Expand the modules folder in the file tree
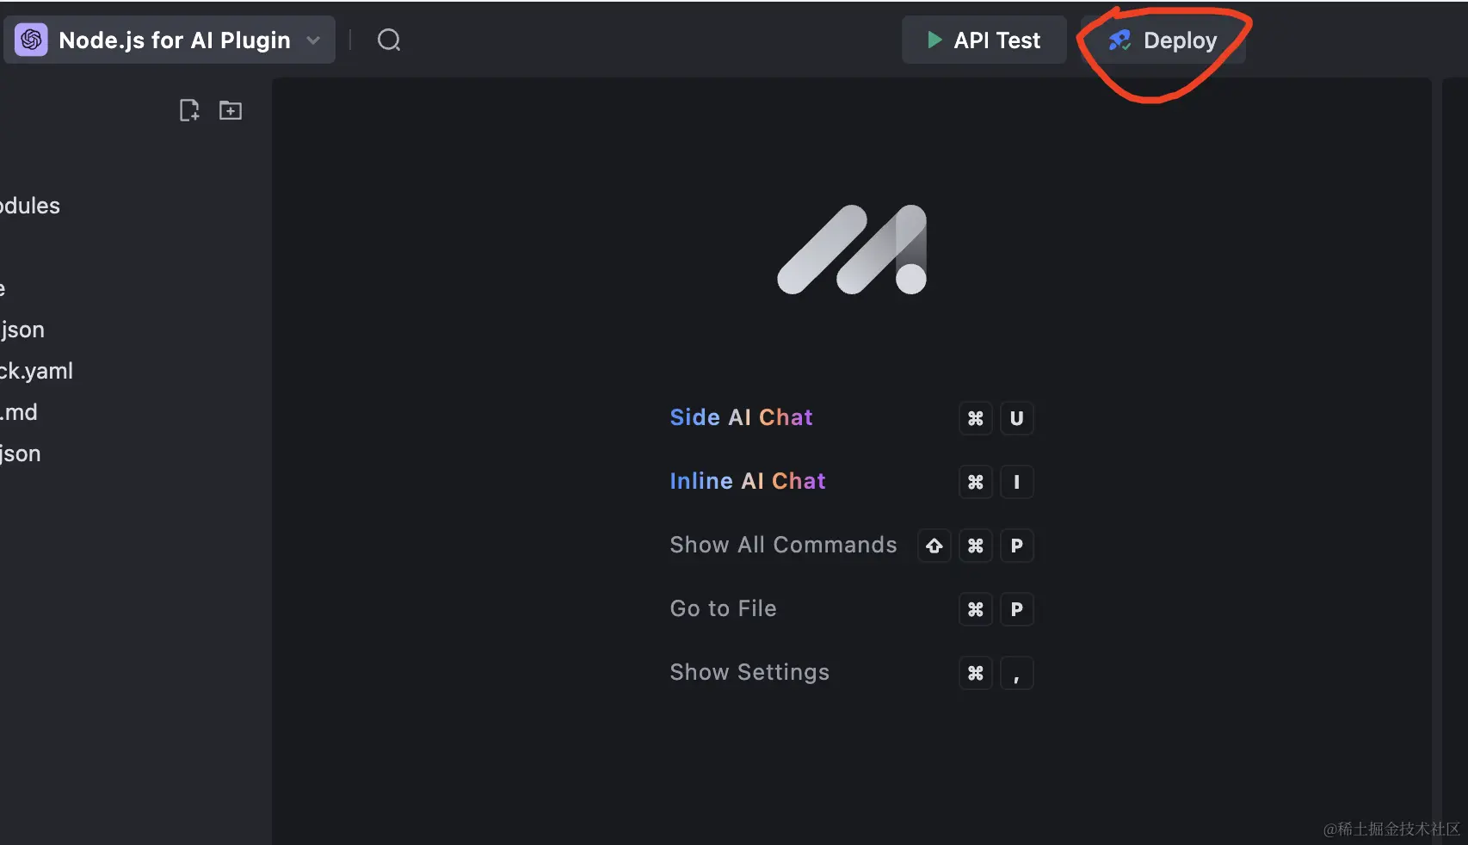Image resolution: width=1468 pixels, height=845 pixels. [x=30, y=206]
